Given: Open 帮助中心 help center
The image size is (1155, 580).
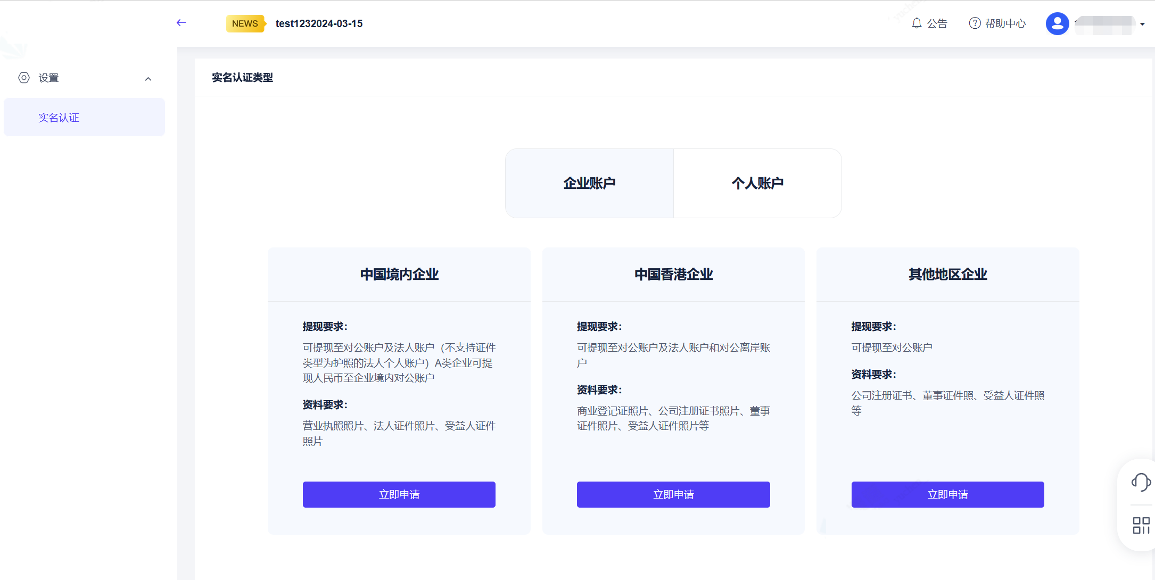Looking at the screenshot, I should [x=997, y=23].
